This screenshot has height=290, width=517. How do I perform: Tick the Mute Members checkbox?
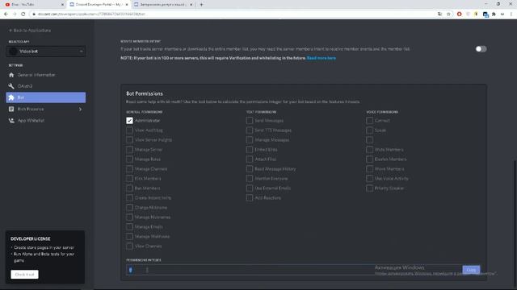370,150
